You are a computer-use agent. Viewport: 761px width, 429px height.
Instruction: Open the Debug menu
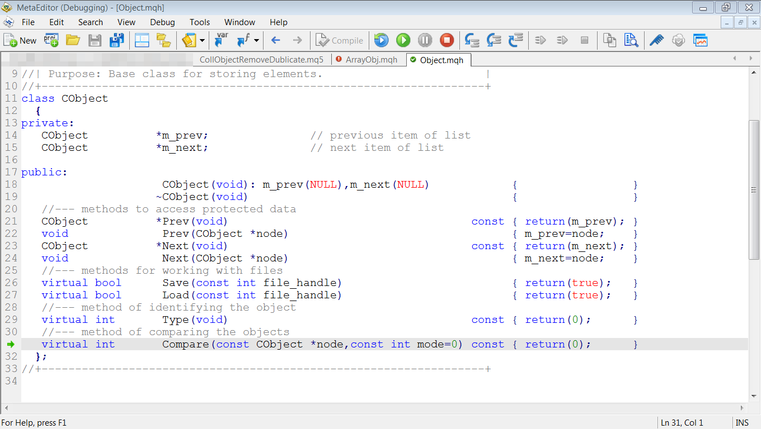coord(162,22)
